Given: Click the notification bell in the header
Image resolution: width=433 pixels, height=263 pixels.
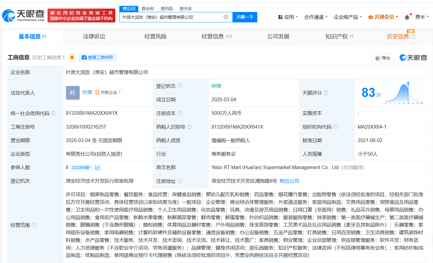Looking at the screenshot, I should pos(407,17).
